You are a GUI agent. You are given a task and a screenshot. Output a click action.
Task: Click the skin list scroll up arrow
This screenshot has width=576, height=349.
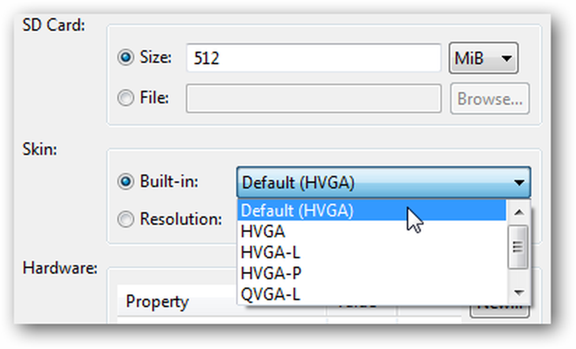click(x=519, y=212)
